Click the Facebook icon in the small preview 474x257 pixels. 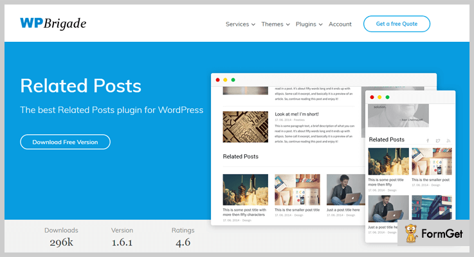tap(428, 141)
